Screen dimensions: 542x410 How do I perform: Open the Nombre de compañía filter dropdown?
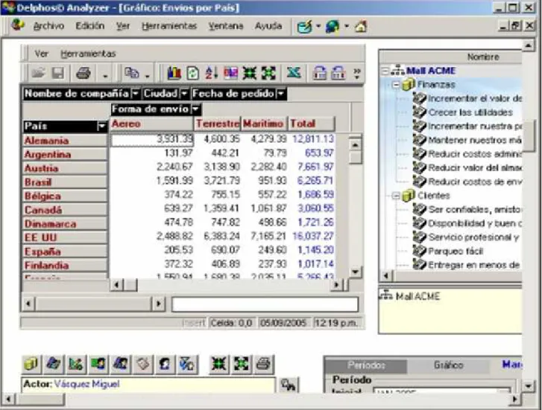(136, 94)
